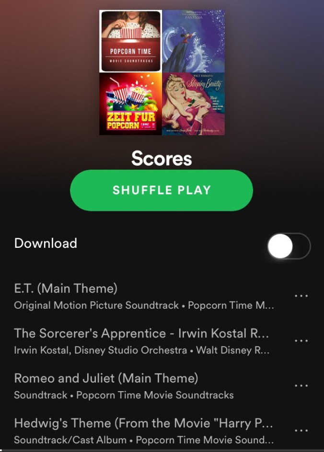The image size is (324, 452).
Task: Tap the Zeit Für Popcorn cover
Action: click(x=130, y=104)
